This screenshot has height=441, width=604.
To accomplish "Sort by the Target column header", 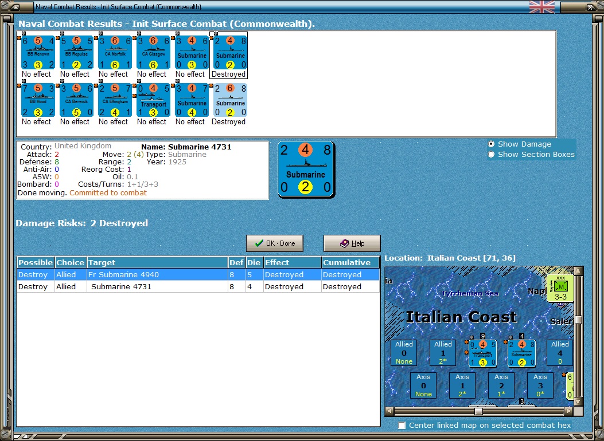I will click(x=157, y=263).
